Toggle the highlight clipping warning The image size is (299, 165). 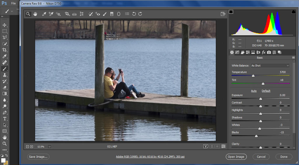(x=293, y=12)
